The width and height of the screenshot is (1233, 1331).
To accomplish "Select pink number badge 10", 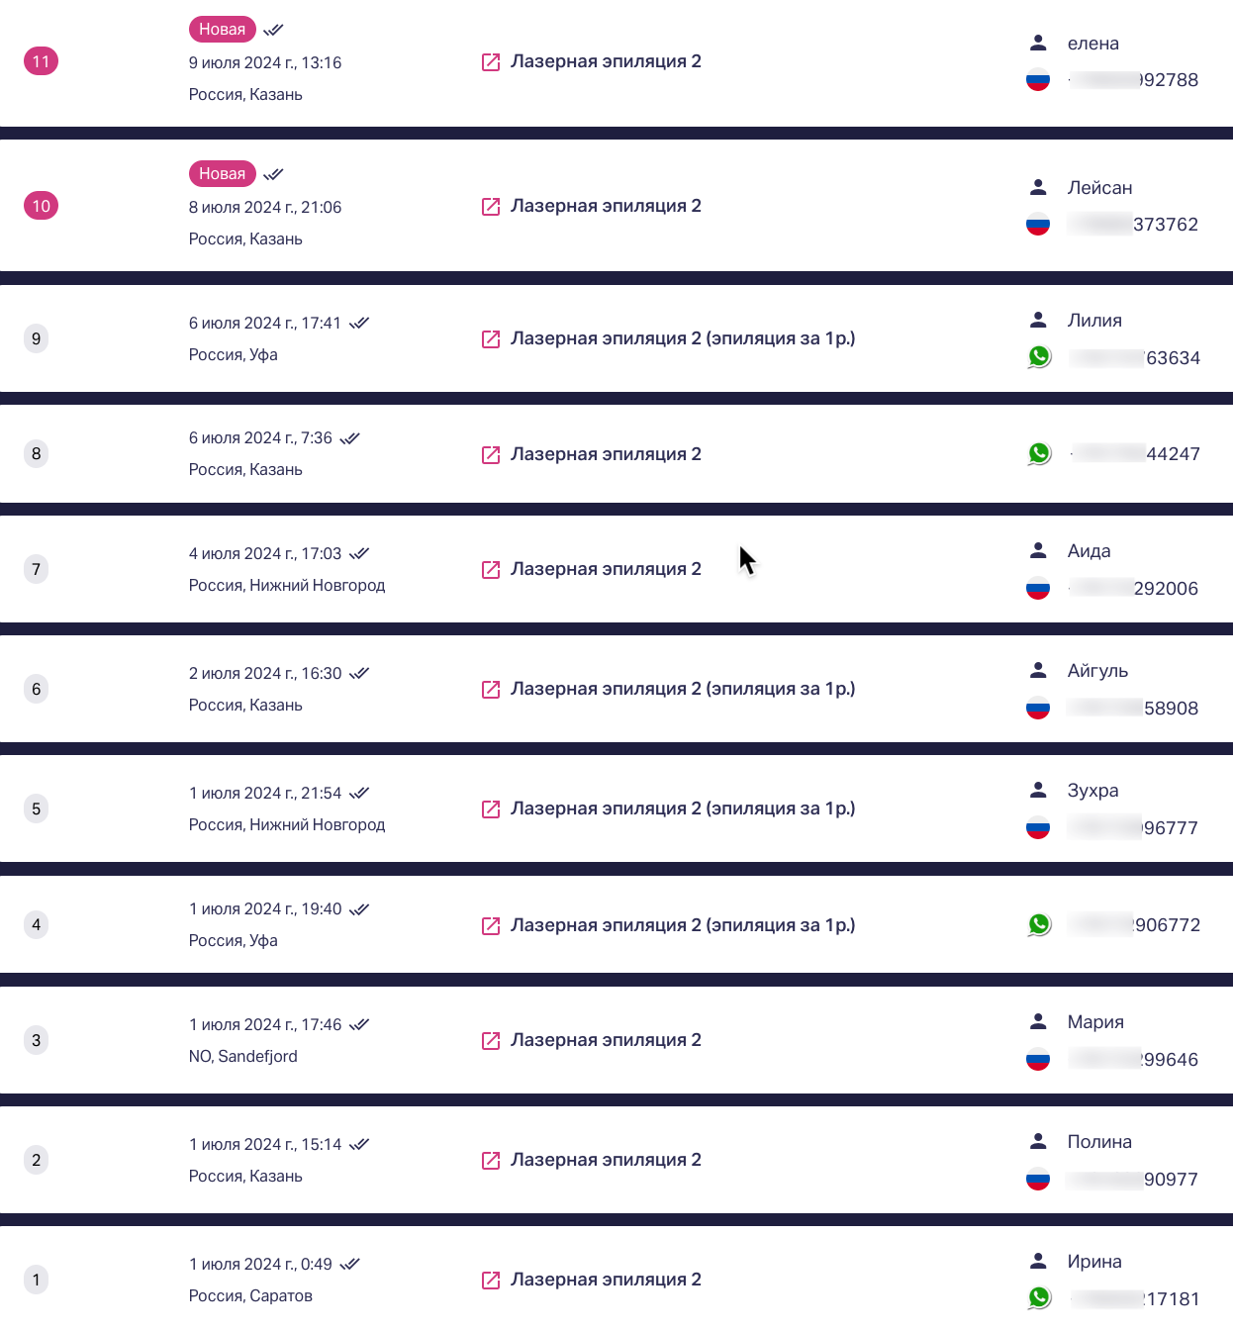I will pyautogui.click(x=41, y=206).
